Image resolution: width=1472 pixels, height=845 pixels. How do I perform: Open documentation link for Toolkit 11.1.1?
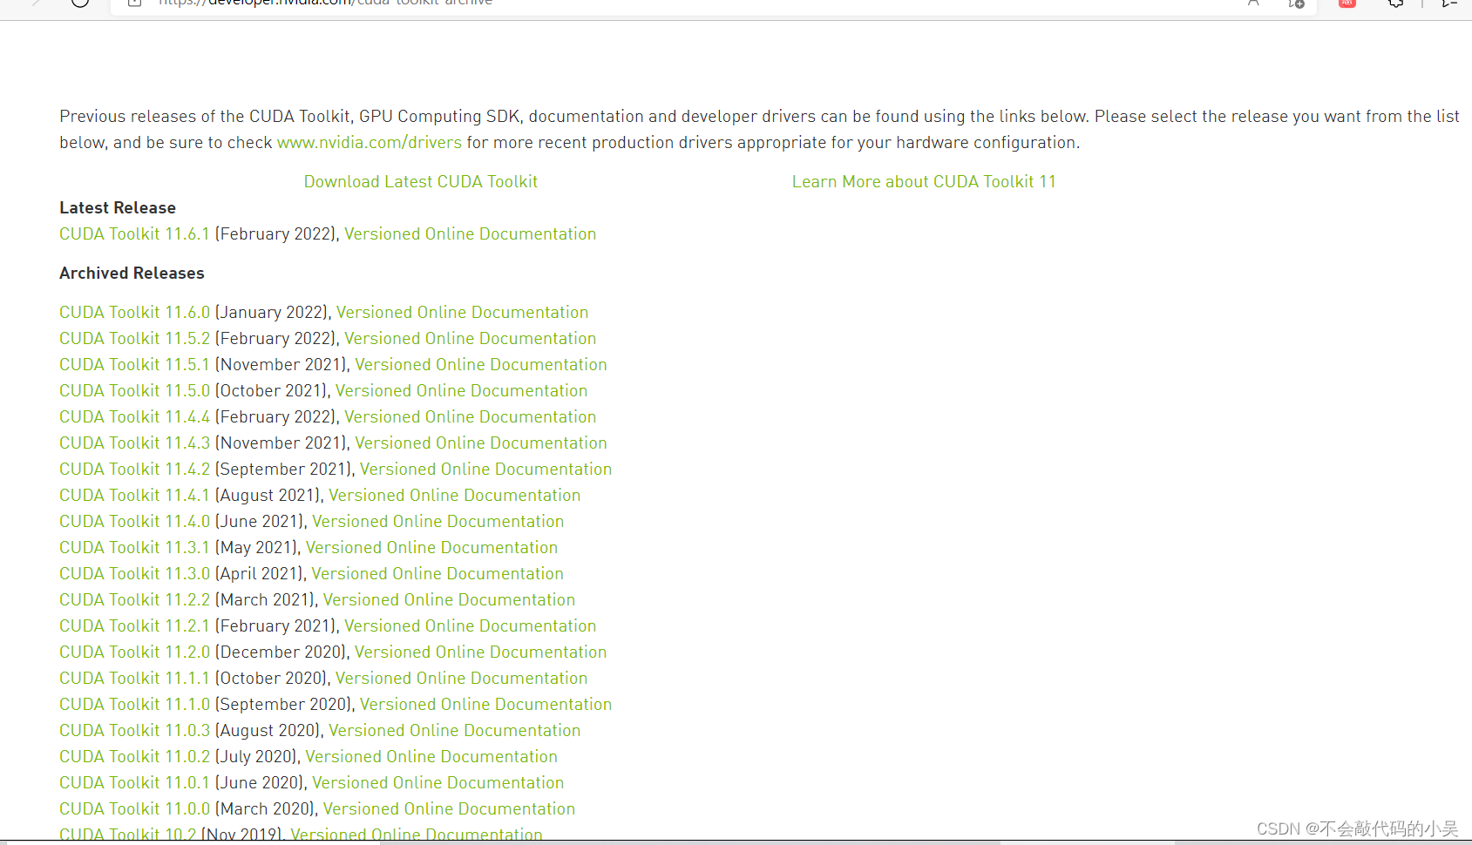pyautogui.click(x=462, y=679)
